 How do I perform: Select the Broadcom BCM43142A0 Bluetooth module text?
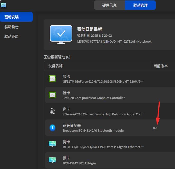93,131
